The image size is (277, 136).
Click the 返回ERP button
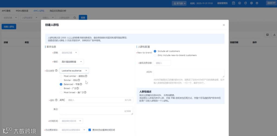(271, 3)
